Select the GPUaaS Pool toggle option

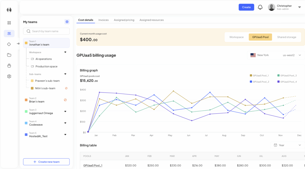pyautogui.click(x=260, y=37)
